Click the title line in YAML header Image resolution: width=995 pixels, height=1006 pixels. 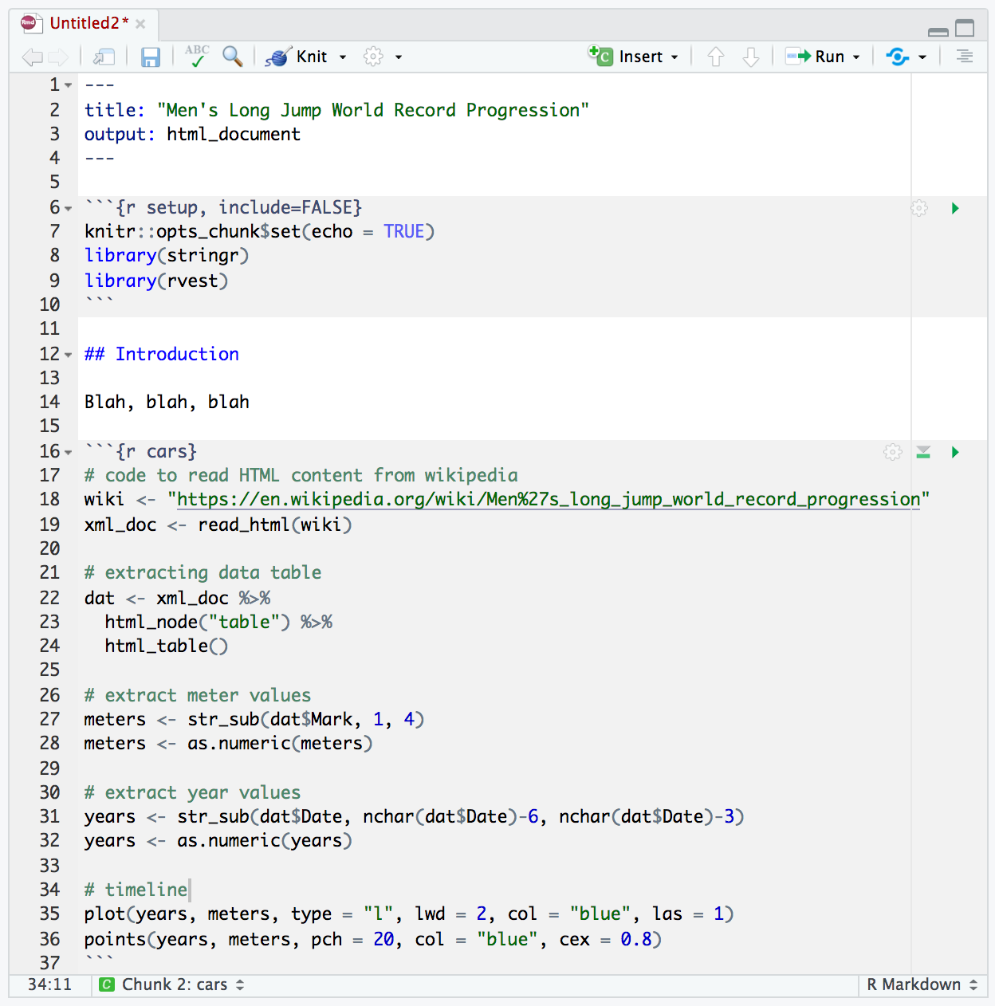(x=336, y=110)
